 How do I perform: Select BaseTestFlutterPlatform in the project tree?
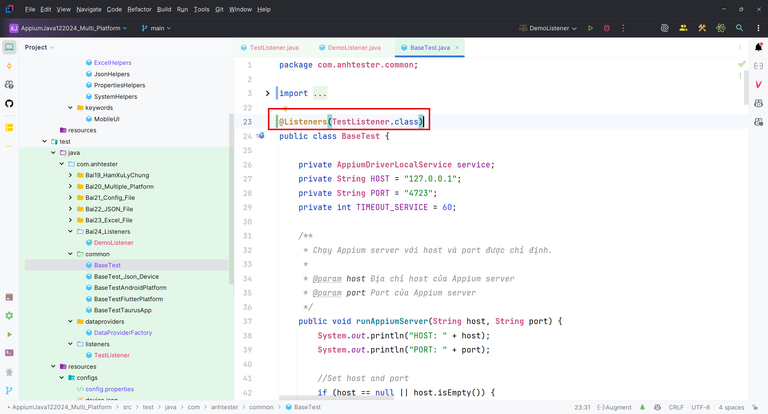(x=128, y=299)
